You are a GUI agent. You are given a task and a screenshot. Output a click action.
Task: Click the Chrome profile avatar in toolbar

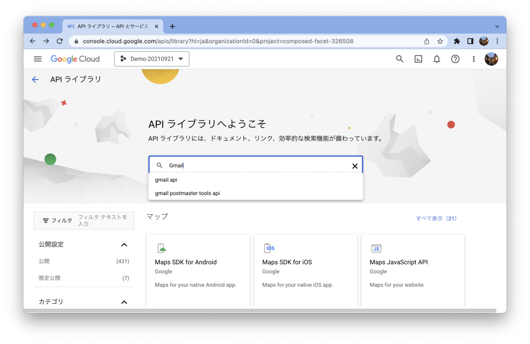484,41
